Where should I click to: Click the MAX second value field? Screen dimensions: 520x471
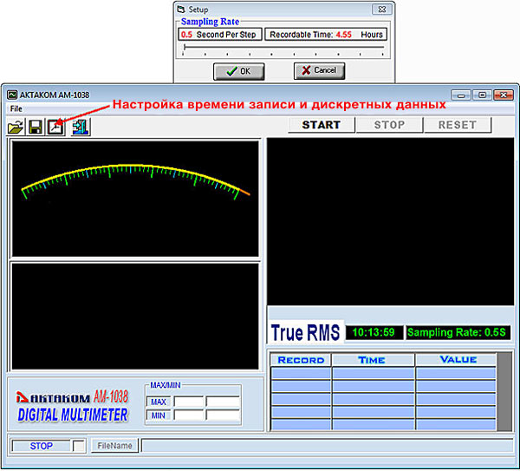pos(223,402)
